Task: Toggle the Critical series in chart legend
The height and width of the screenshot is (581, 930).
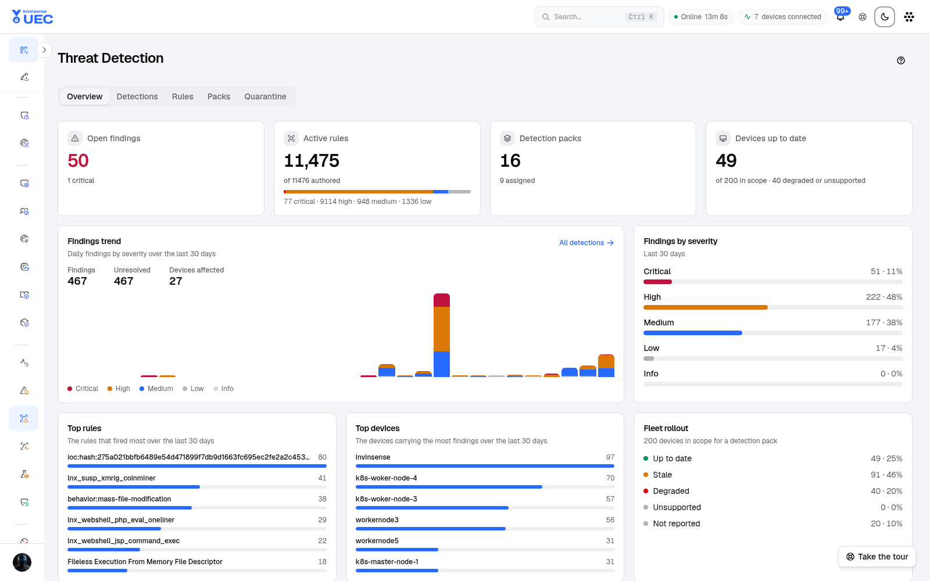Action: pos(83,389)
